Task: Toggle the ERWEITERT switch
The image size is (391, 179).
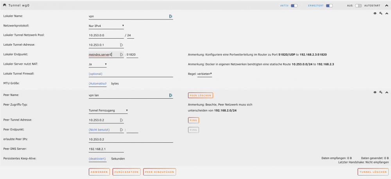Action: 329,6
